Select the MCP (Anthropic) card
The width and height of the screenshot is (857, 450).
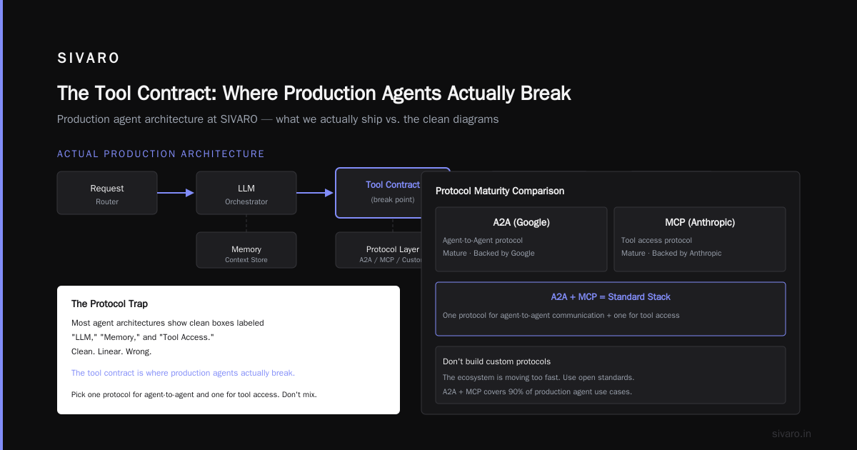point(700,239)
